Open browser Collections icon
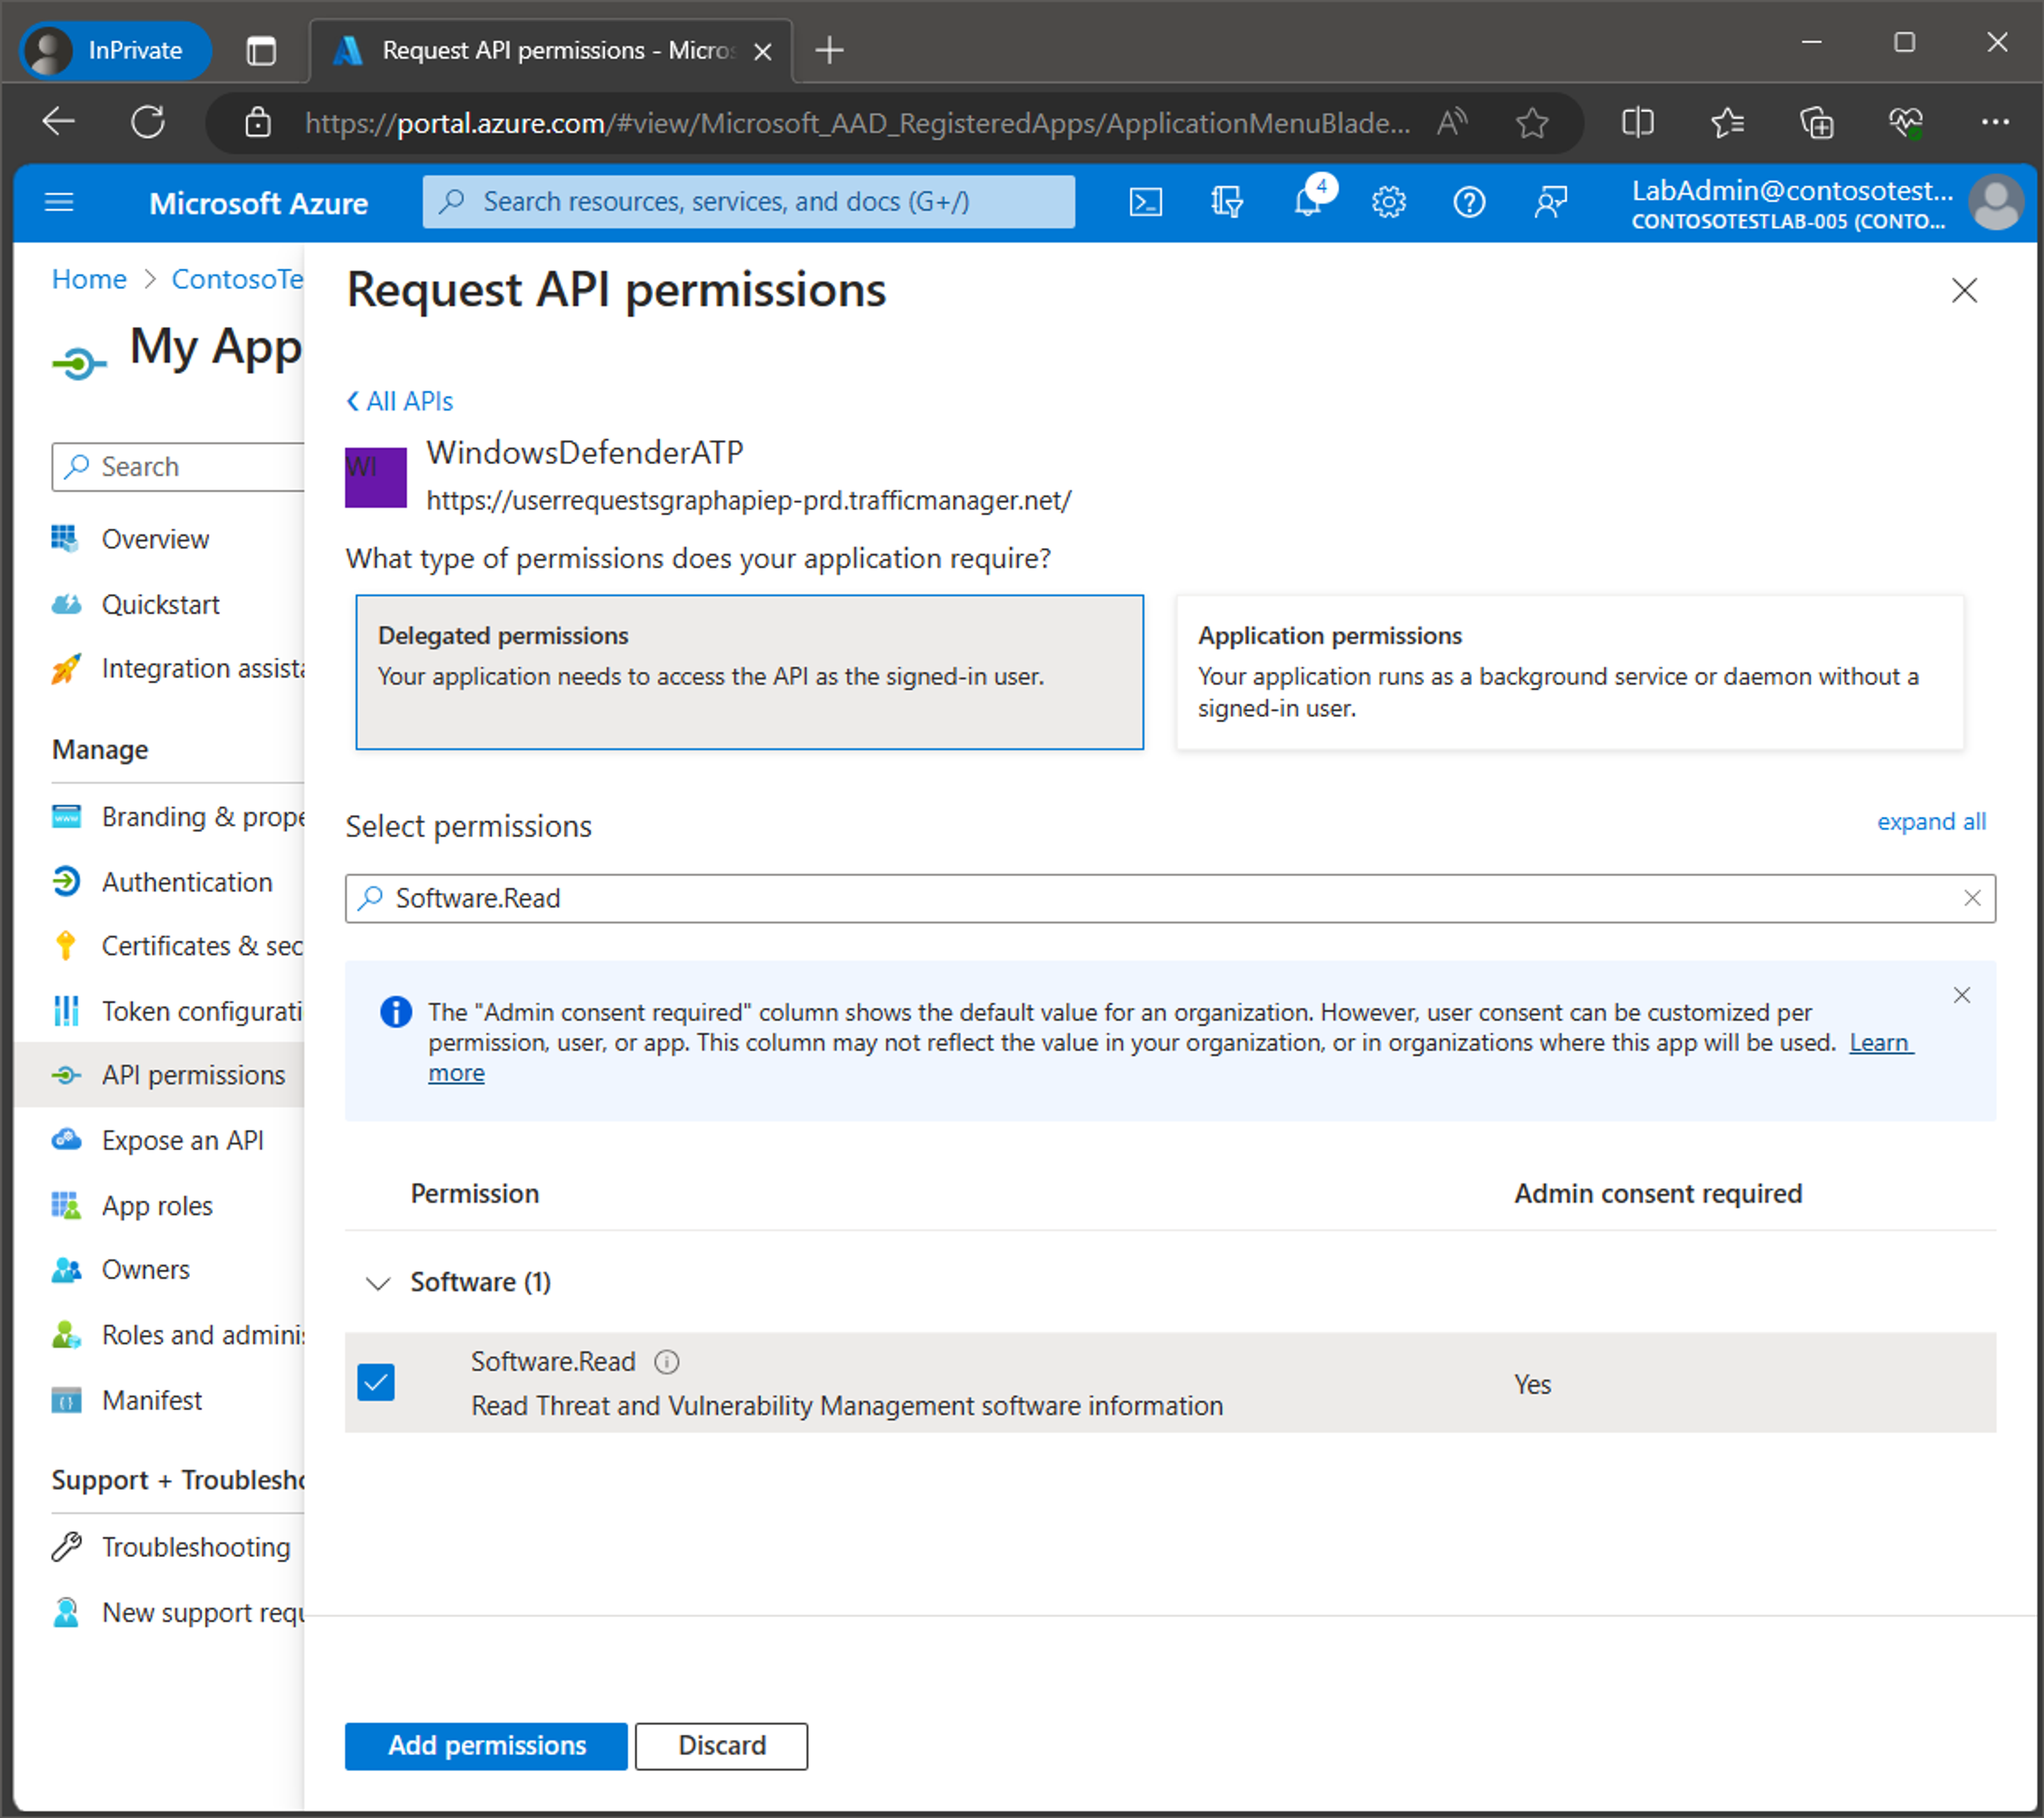The width and height of the screenshot is (2044, 1818). (x=1816, y=122)
